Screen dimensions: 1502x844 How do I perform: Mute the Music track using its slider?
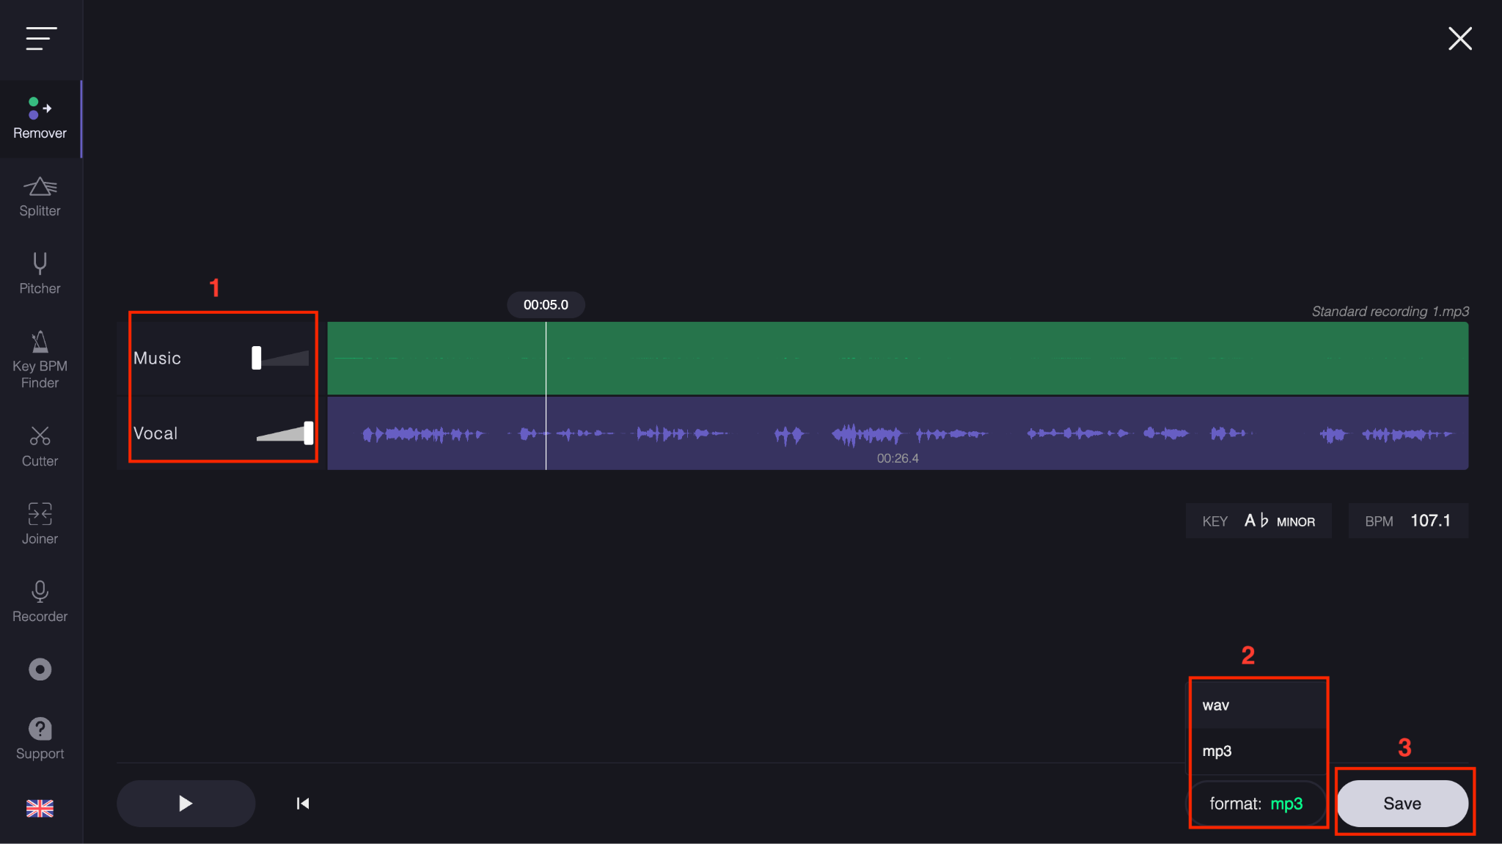(x=255, y=358)
